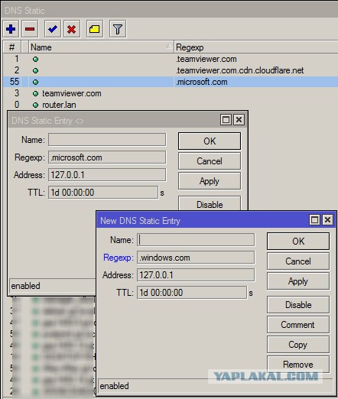
Task: Close the New DNS Static Entry window
Action: point(328,219)
